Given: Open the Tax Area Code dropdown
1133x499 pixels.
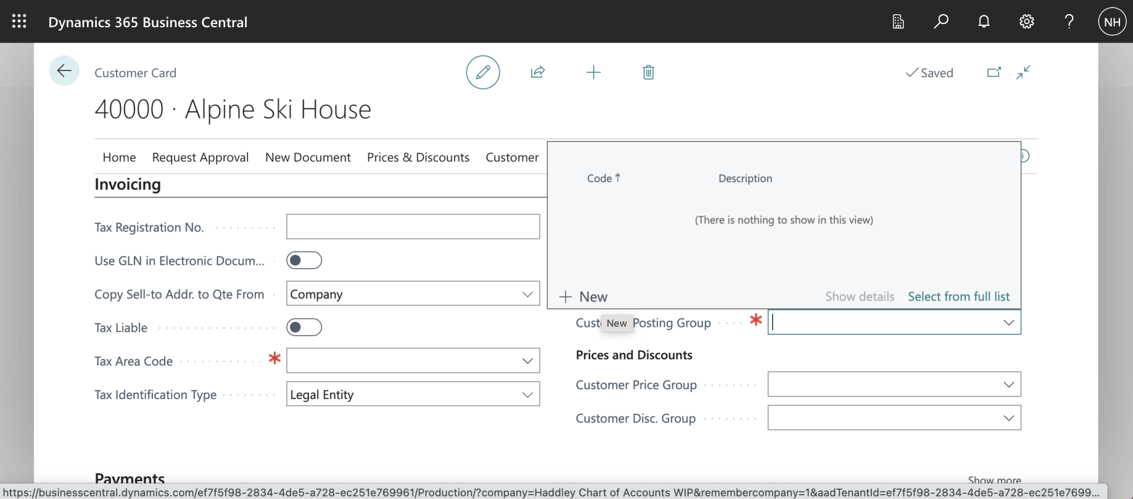Looking at the screenshot, I should [527, 361].
